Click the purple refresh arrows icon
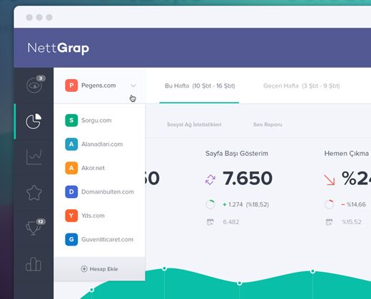This screenshot has height=299, width=371. (x=210, y=179)
